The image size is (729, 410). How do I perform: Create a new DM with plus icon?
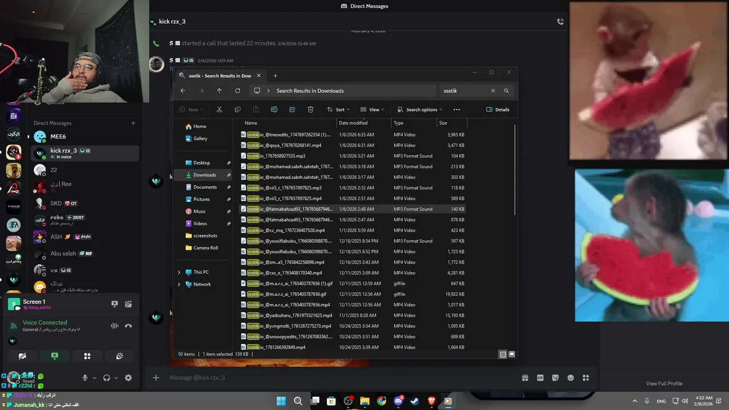[x=133, y=123]
